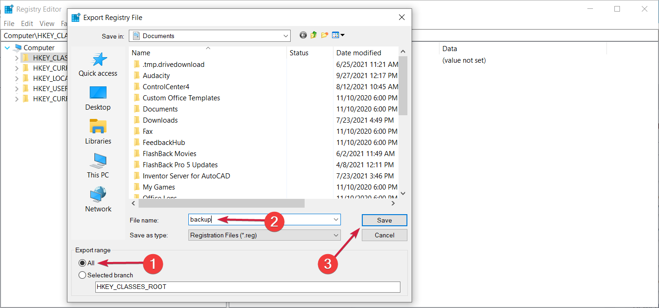Open the View Menu icon dropdown
Screen dimensions: 659x308
point(338,35)
